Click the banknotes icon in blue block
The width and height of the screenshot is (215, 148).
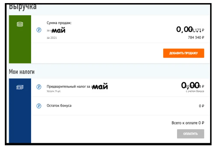pyautogui.click(x=20, y=87)
